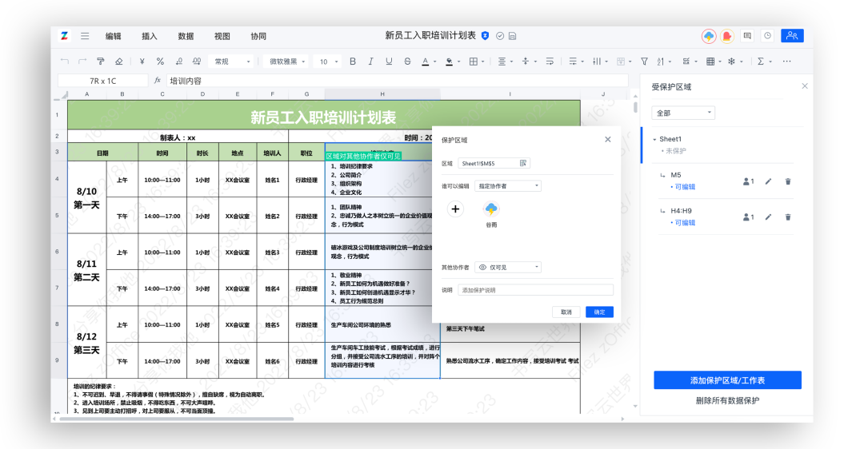
Task: Toggle bold formatting
Action: [x=353, y=61]
